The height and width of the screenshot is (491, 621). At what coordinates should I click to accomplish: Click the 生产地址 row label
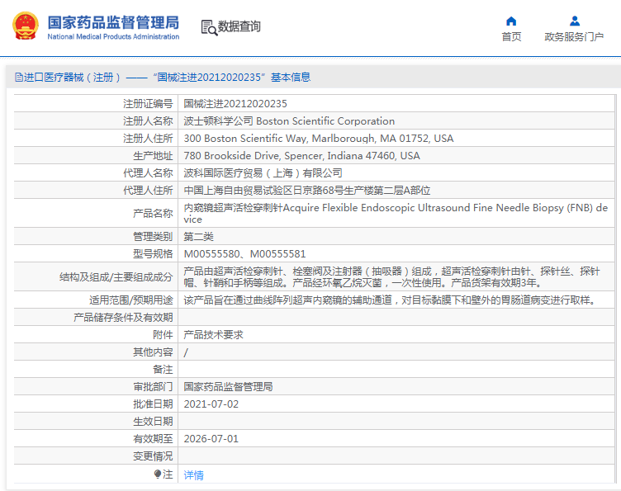pos(153,156)
